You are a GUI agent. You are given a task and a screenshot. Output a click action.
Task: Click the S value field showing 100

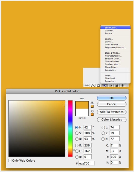point(88,133)
